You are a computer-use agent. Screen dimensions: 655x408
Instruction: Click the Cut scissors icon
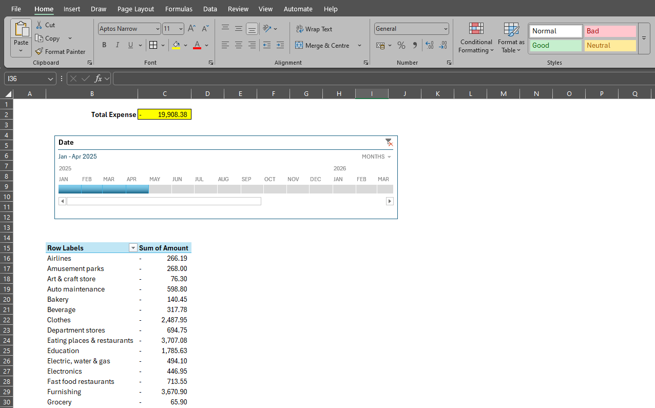[x=39, y=25]
